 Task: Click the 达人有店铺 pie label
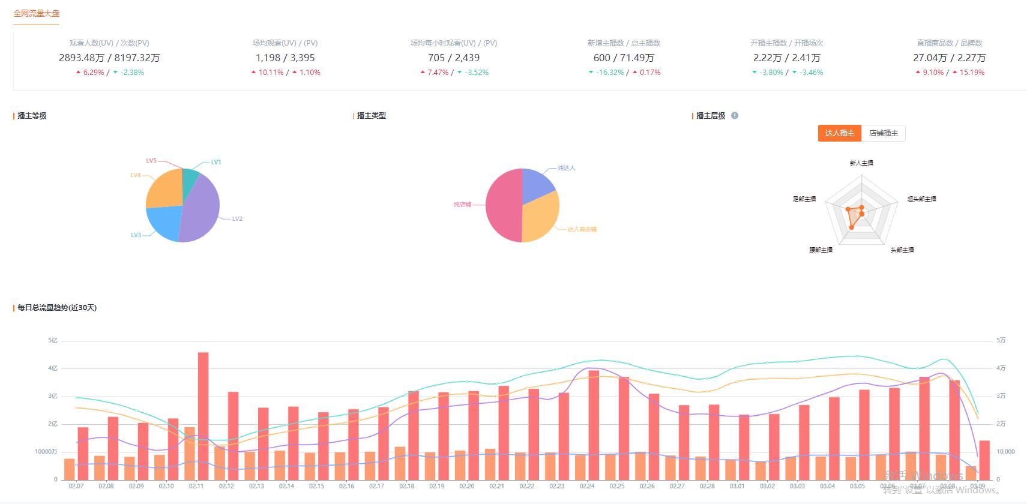[x=582, y=229]
